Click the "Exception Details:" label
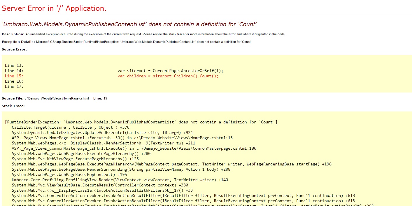Image resolution: width=412 pixels, height=206 pixels. 18,42
